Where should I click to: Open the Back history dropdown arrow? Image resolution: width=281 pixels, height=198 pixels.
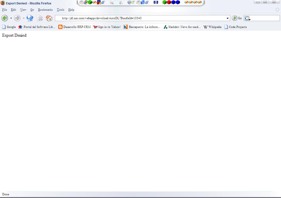(11, 18)
